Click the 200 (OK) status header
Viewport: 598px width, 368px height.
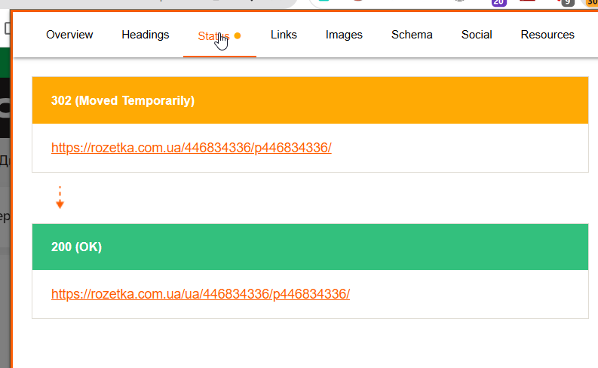pos(310,247)
